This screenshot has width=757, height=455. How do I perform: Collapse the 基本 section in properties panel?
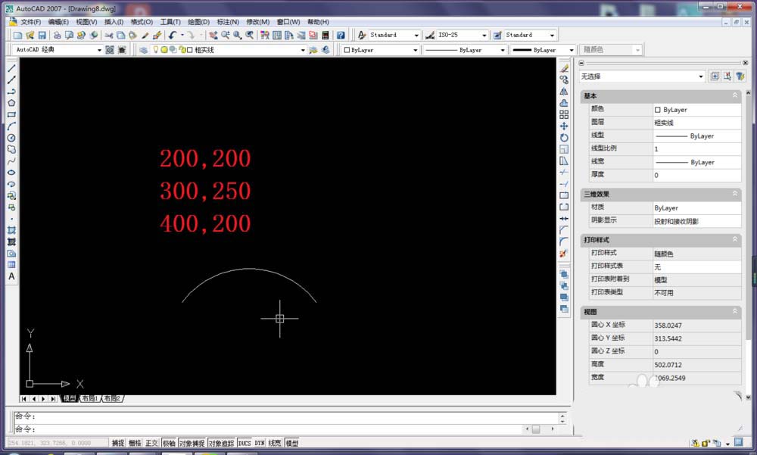pos(734,96)
